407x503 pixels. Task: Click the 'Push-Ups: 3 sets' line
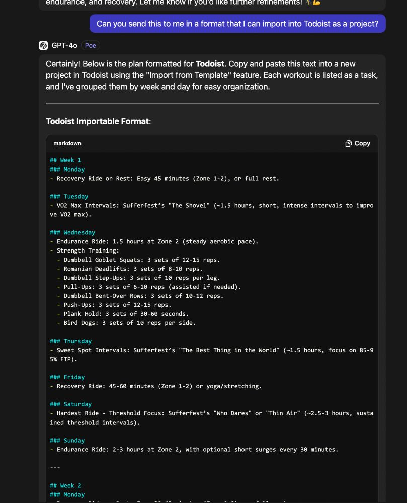tap(114, 305)
